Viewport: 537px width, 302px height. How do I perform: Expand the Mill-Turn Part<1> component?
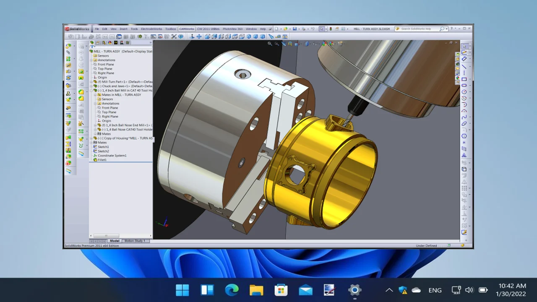(91, 82)
